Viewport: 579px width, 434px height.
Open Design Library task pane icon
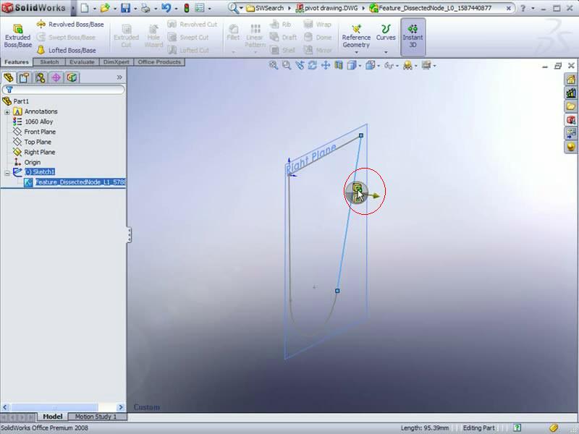click(x=571, y=93)
